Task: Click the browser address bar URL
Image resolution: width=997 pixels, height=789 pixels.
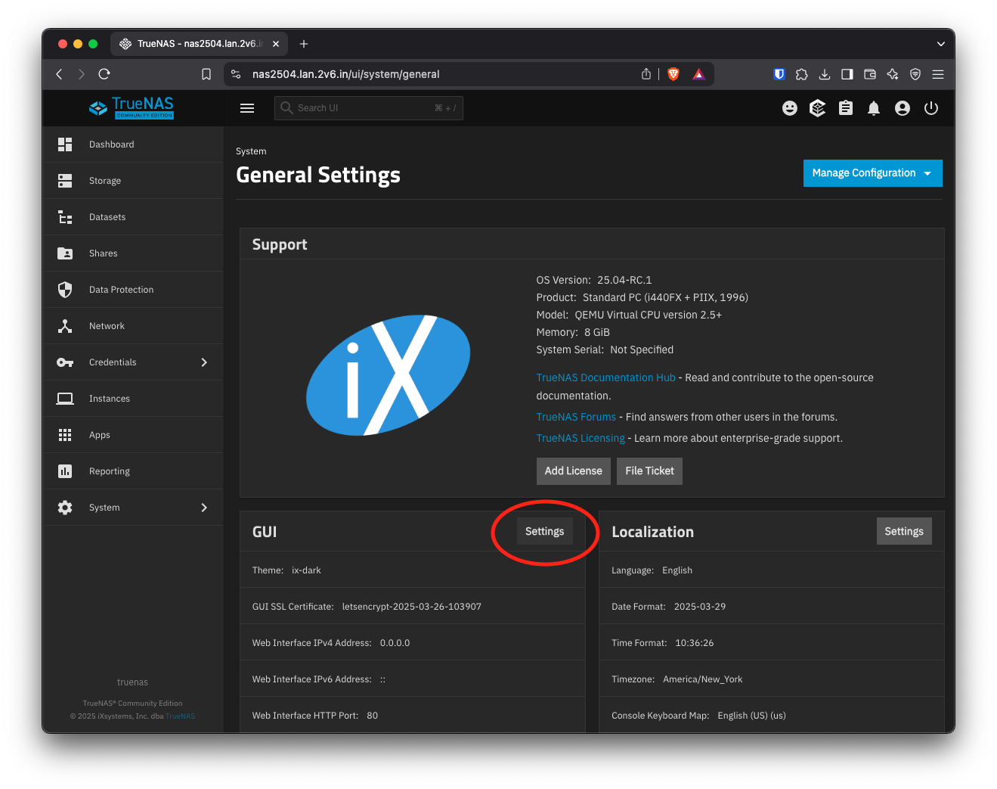Action: [x=345, y=74]
